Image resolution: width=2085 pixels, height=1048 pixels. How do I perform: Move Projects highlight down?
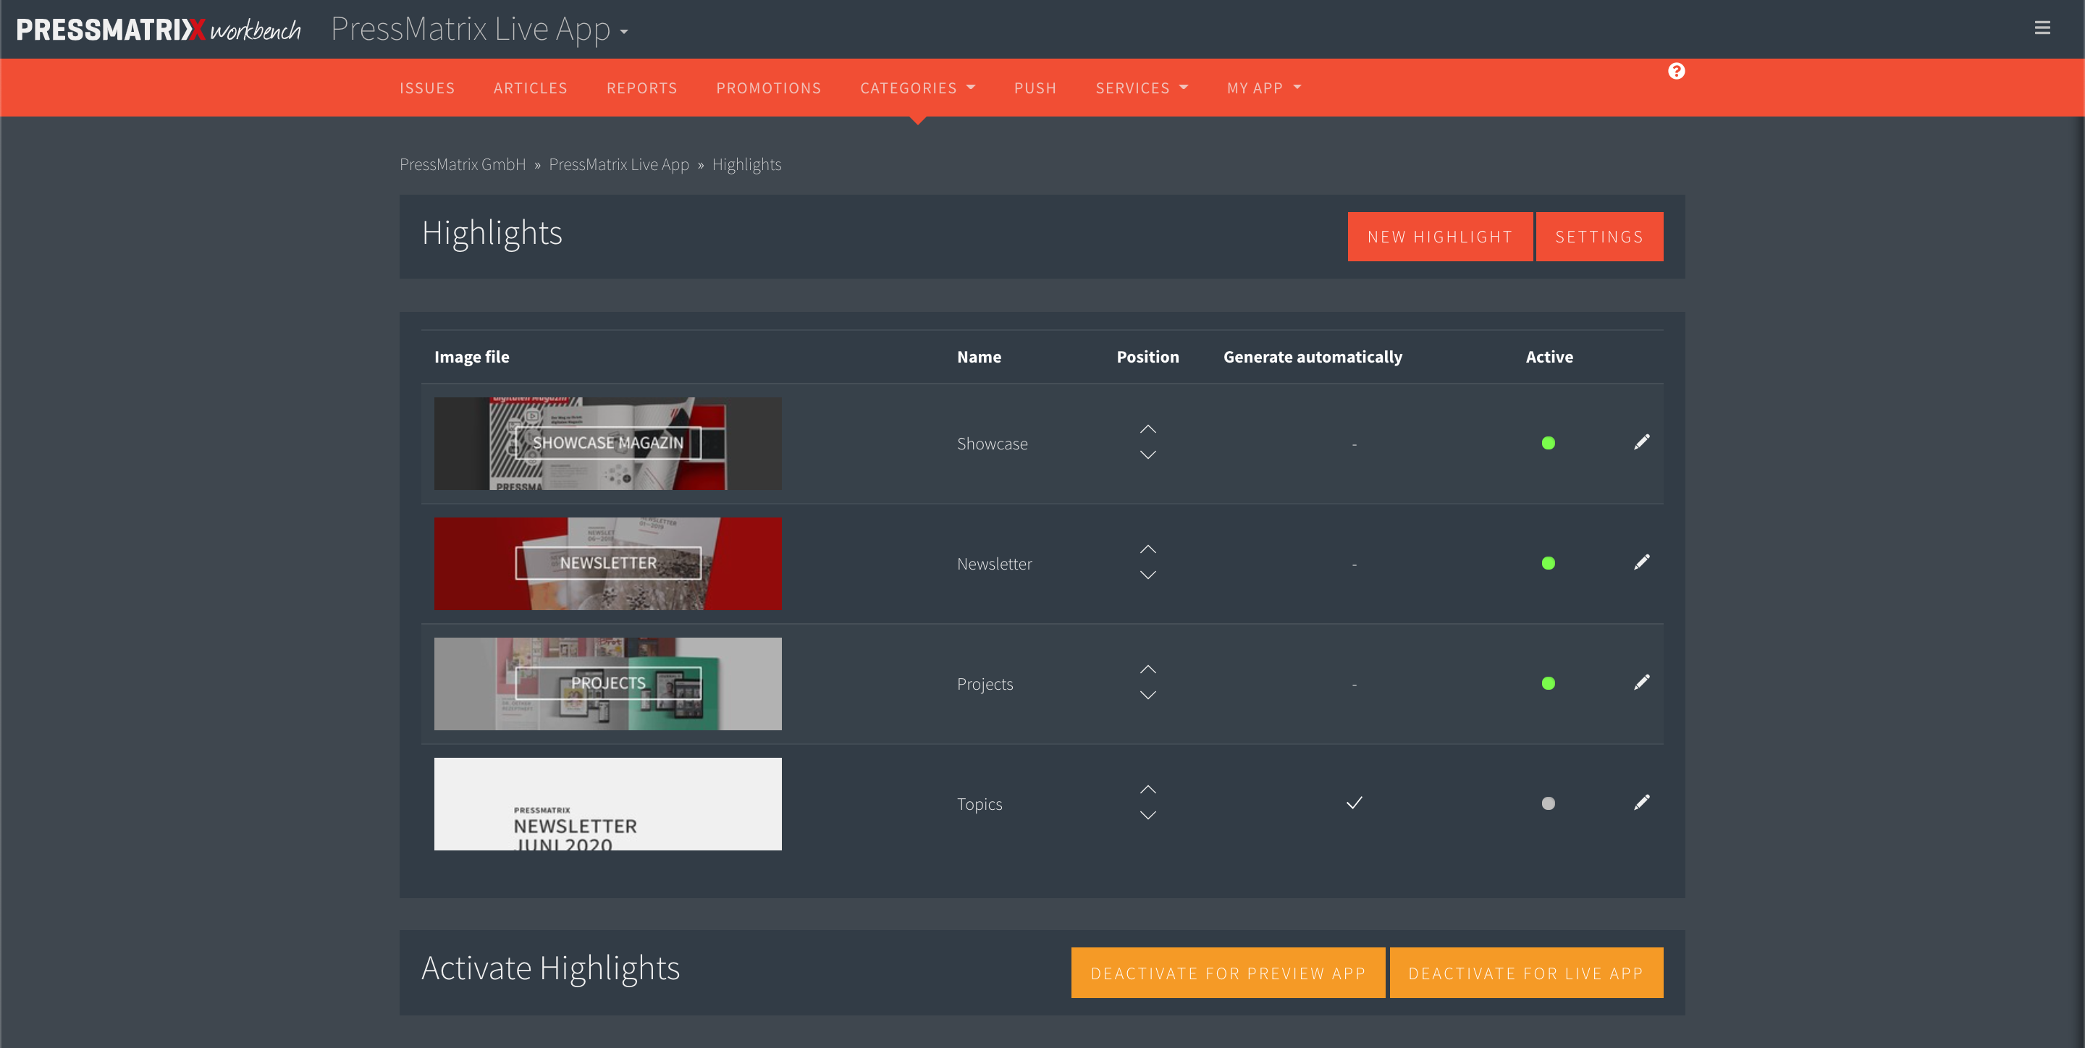coord(1147,695)
